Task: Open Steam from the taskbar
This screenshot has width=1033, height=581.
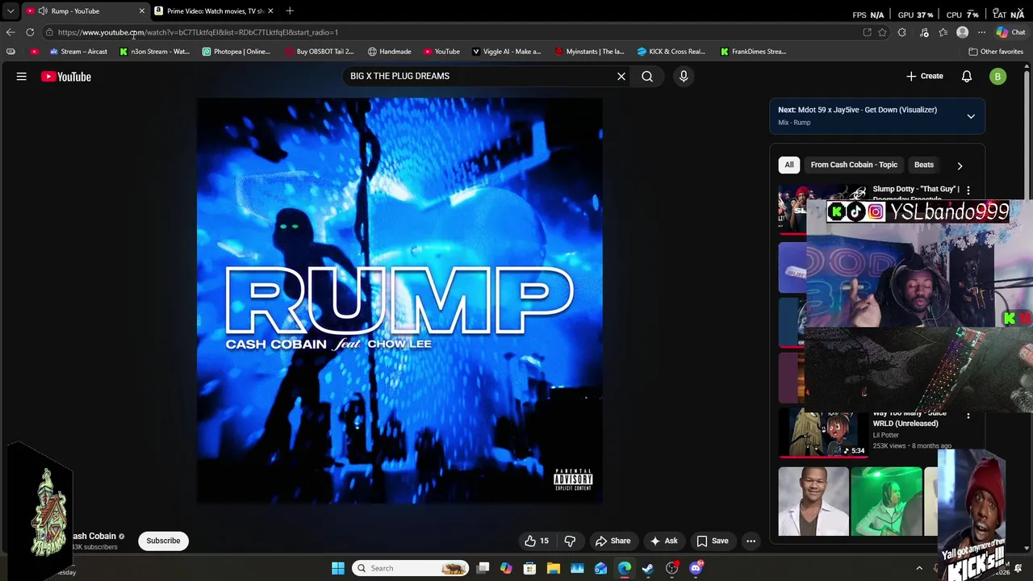Action: click(648, 568)
